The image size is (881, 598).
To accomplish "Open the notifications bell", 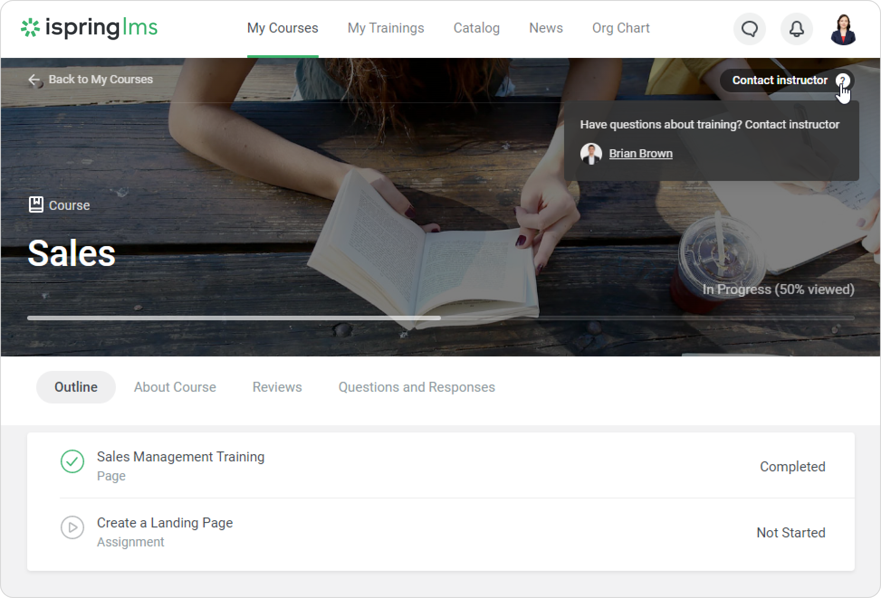I will coord(796,29).
